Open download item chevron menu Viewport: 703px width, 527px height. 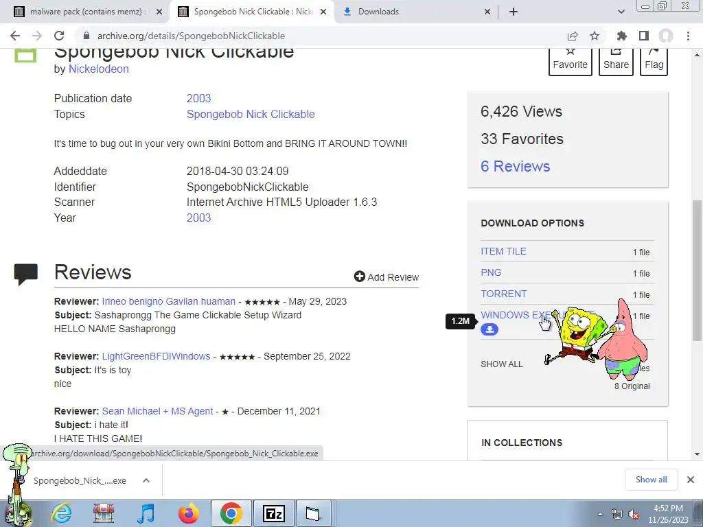(x=146, y=480)
